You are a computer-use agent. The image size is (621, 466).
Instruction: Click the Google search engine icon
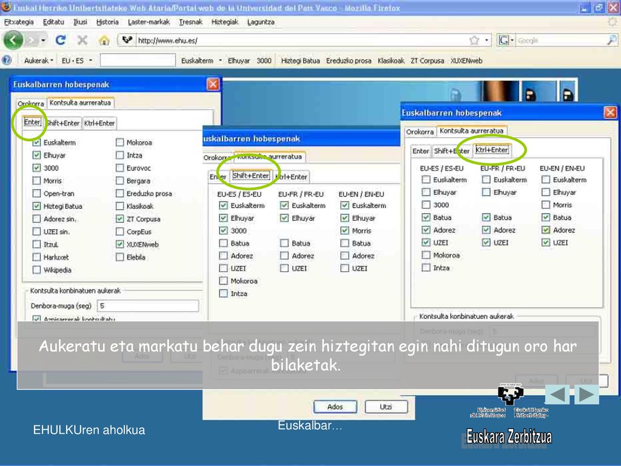pyautogui.click(x=503, y=40)
